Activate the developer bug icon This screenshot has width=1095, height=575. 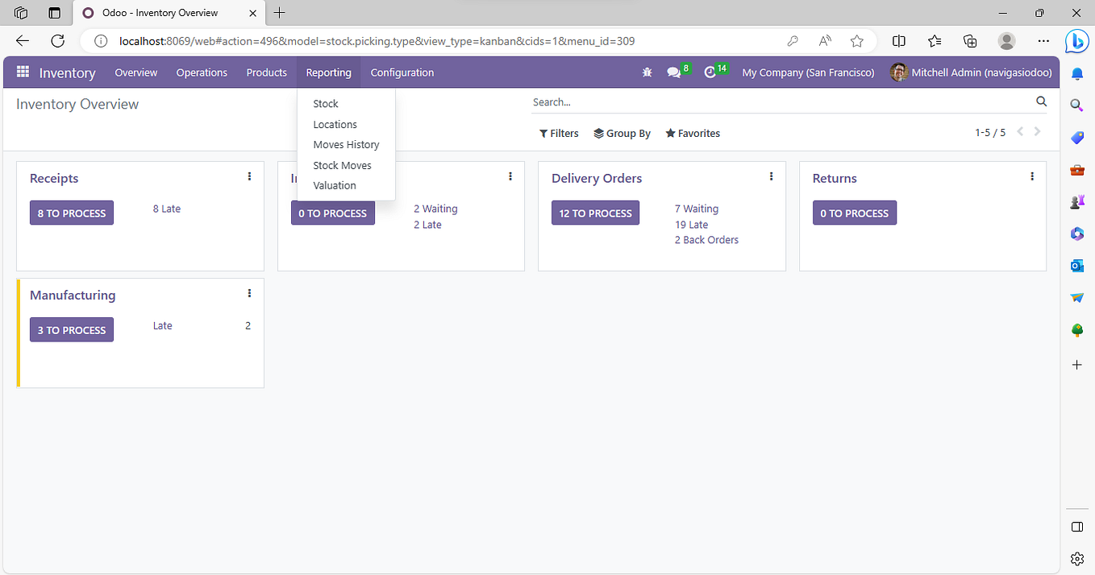click(x=647, y=72)
